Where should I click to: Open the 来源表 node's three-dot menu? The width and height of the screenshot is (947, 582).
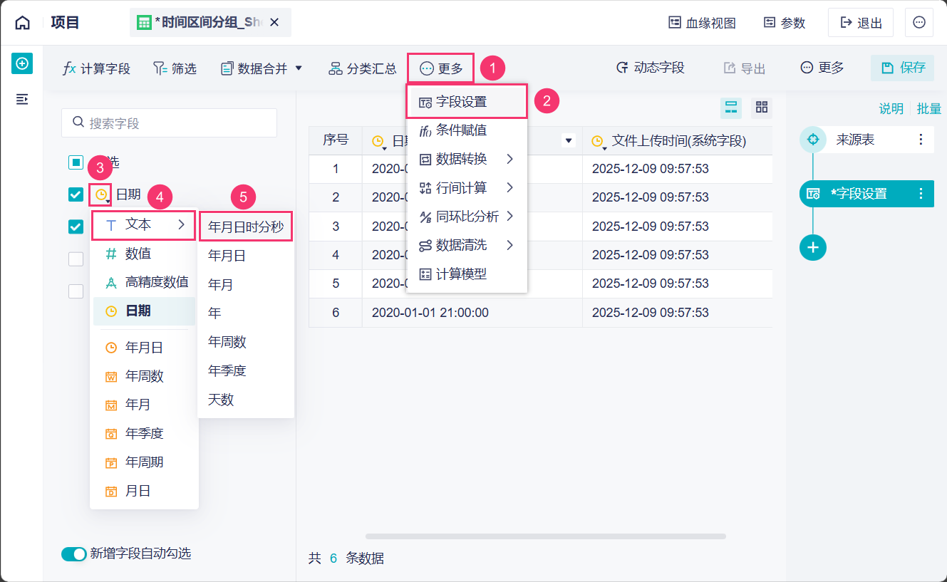coord(921,140)
